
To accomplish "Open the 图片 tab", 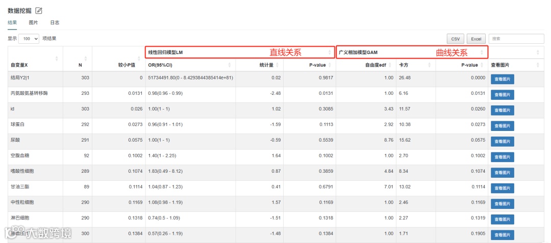I will 33,22.
